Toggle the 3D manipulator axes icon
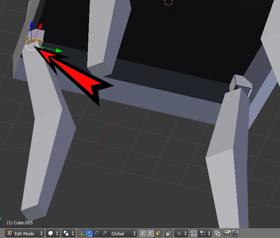The width and height of the screenshot is (280, 238). pos(81,233)
